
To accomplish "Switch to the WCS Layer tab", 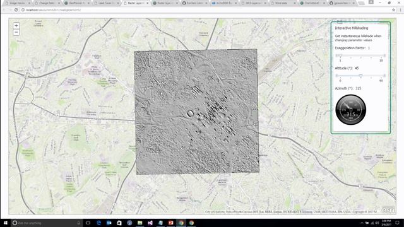I will pos(253,3).
